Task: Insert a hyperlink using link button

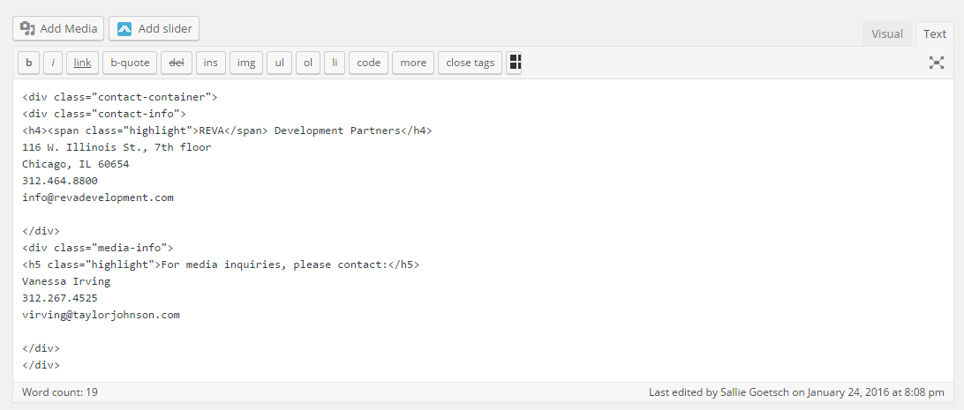Action: click(x=82, y=63)
